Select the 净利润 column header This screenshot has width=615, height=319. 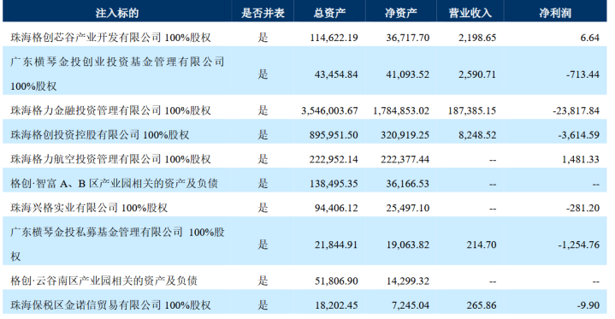tap(554, 13)
